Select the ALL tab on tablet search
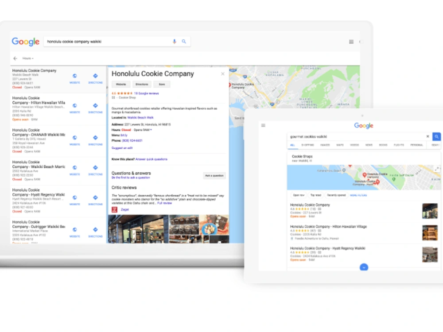The height and width of the screenshot is (332, 443). [x=292, y=145]
